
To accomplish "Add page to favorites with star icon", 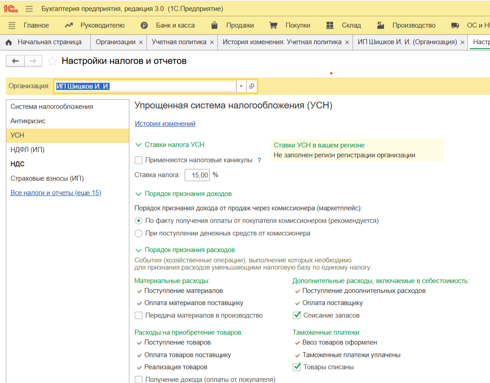I will point(52,61).
